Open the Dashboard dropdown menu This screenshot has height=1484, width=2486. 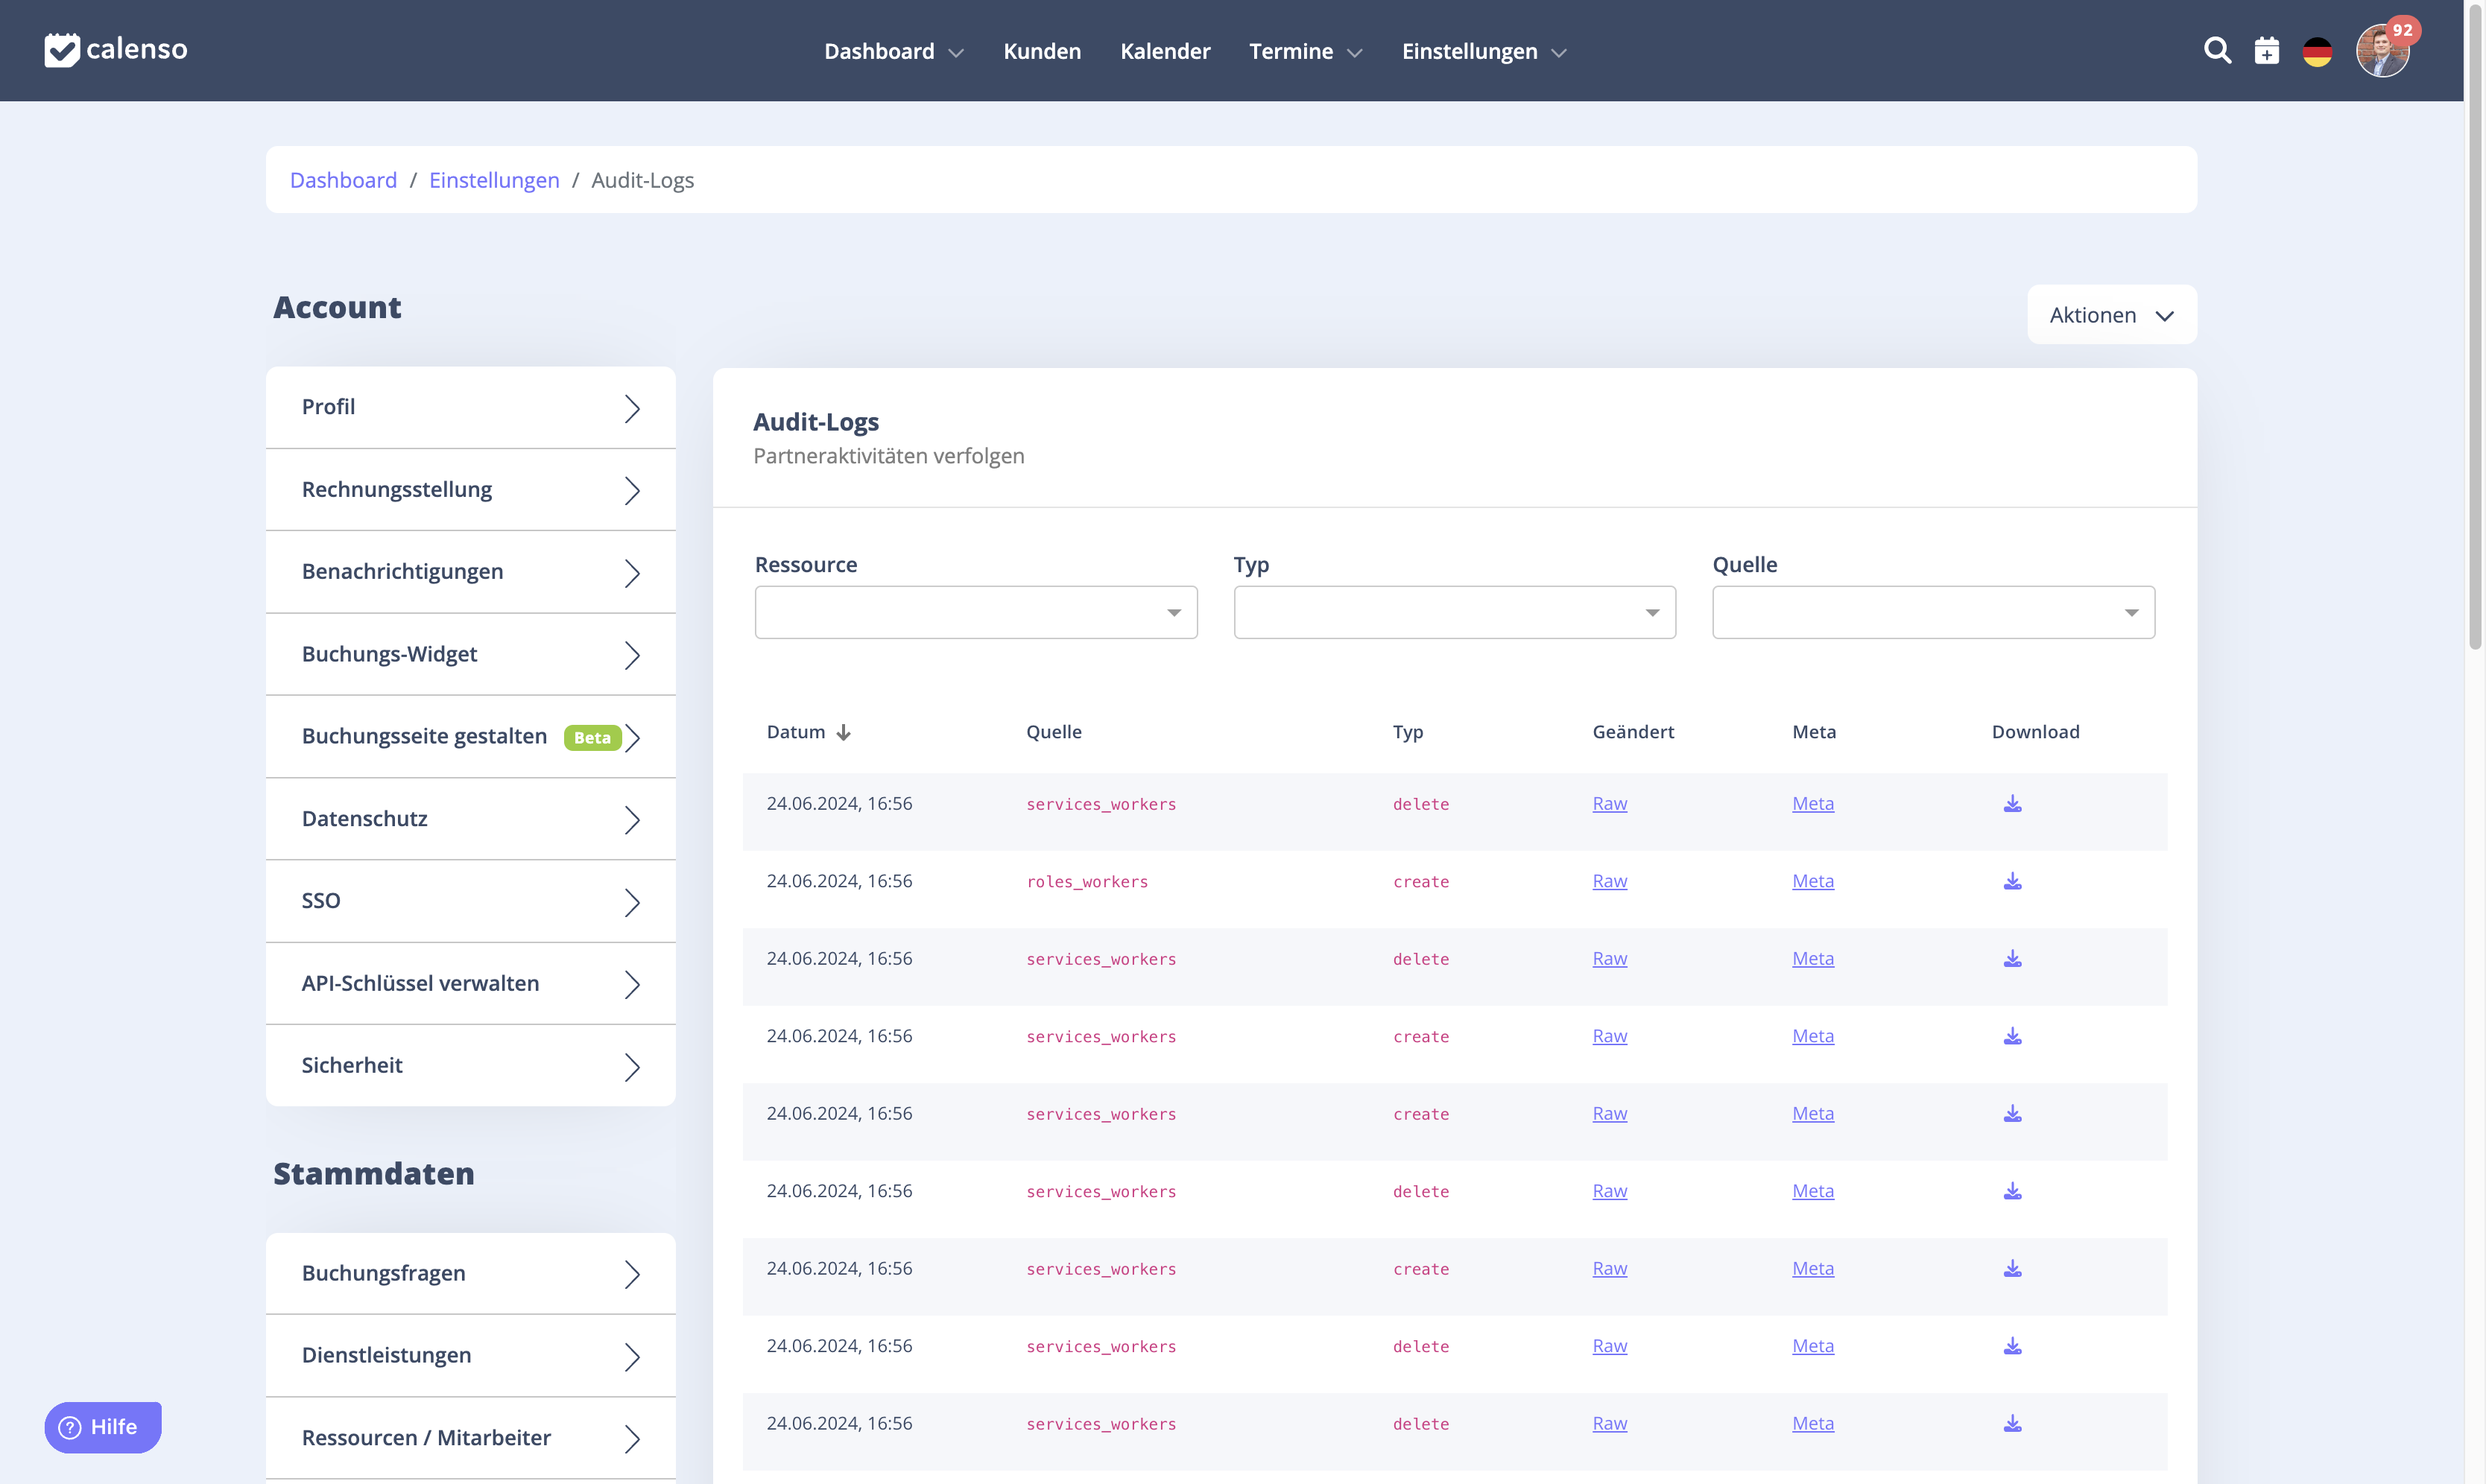tap(893, 51)
